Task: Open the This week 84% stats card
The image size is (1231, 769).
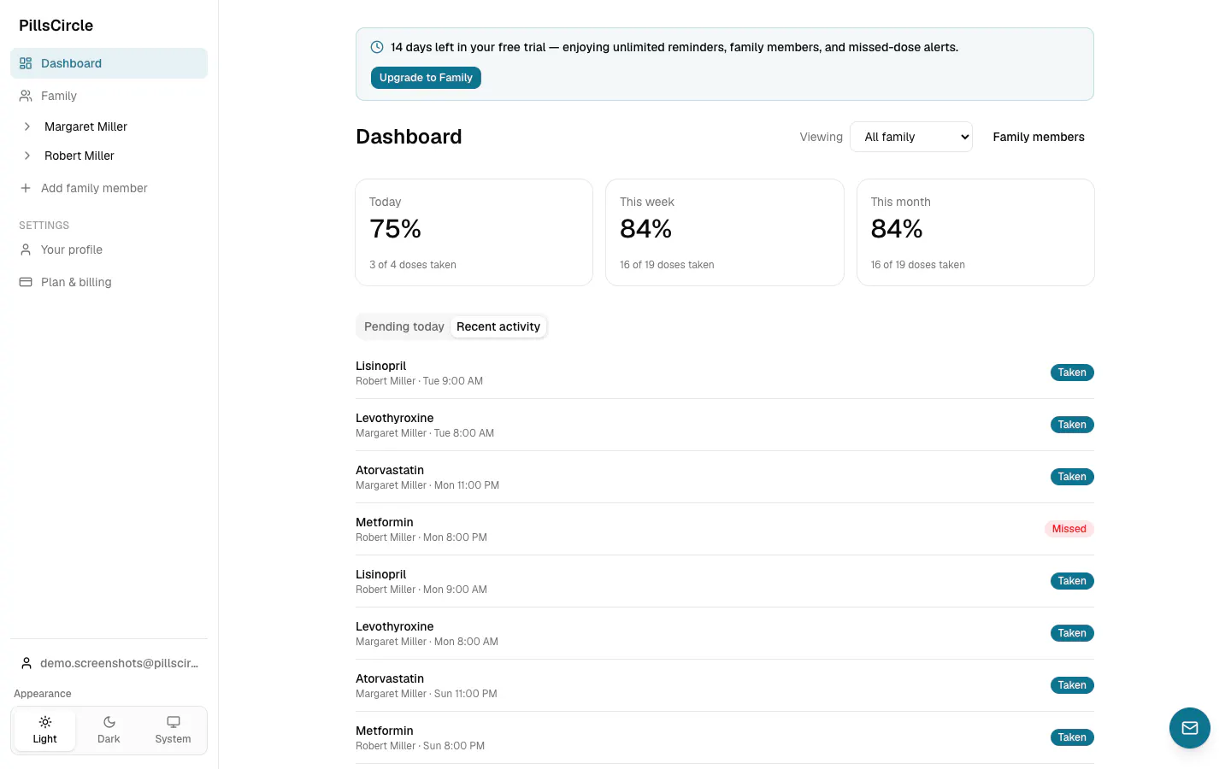Action: click(x=725, y=232)
